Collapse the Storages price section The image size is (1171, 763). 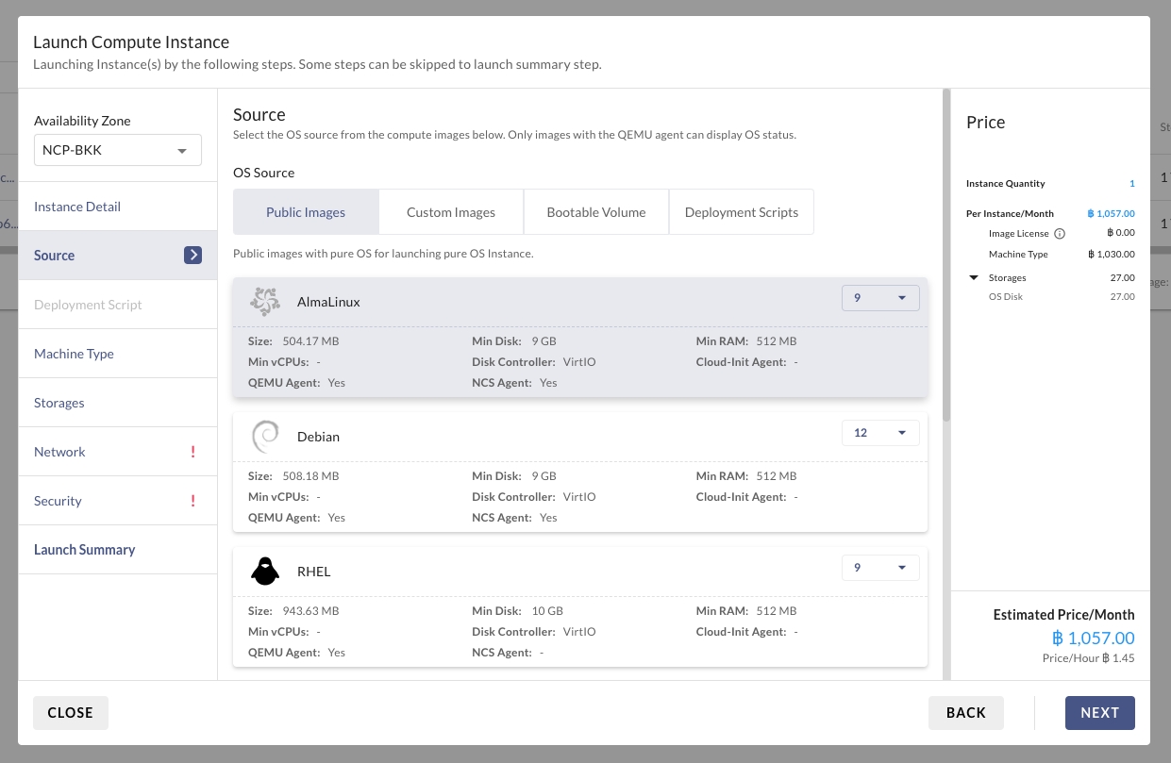coord(973,278)
